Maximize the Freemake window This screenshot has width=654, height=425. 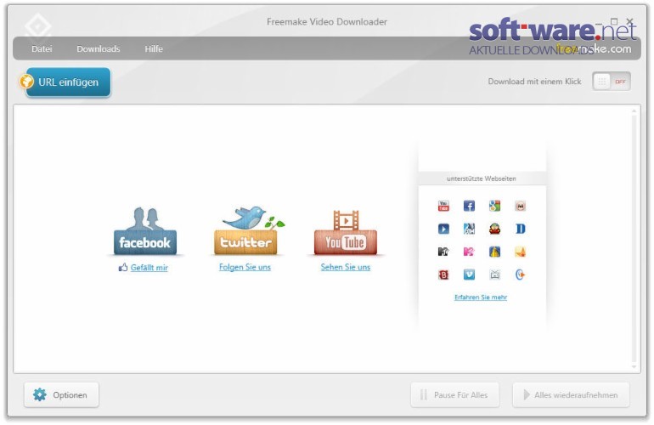tap(613, 21)
